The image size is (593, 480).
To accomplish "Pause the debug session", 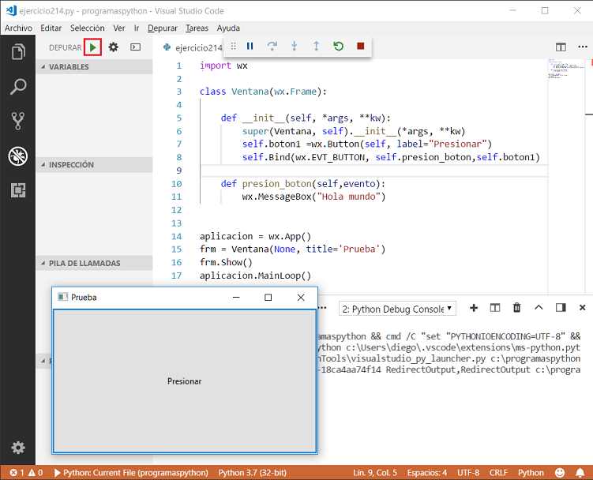I will tap(250, 46).
